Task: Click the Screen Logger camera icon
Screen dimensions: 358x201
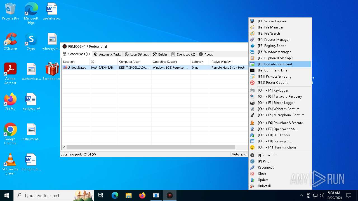Action: [x=252, y=103]
